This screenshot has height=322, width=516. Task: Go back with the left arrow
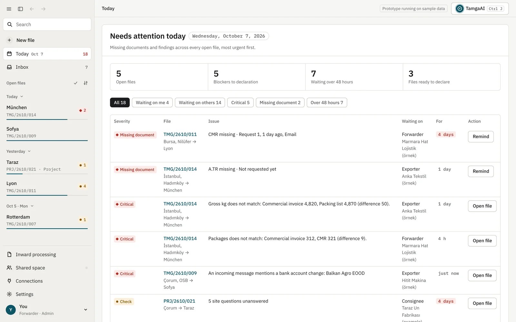pos(32,9)
